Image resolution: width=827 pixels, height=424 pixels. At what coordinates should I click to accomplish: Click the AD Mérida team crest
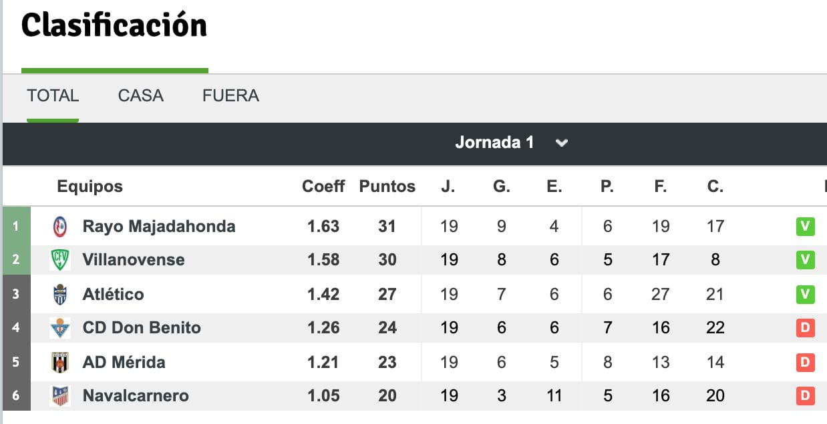[x=60, y=362]
